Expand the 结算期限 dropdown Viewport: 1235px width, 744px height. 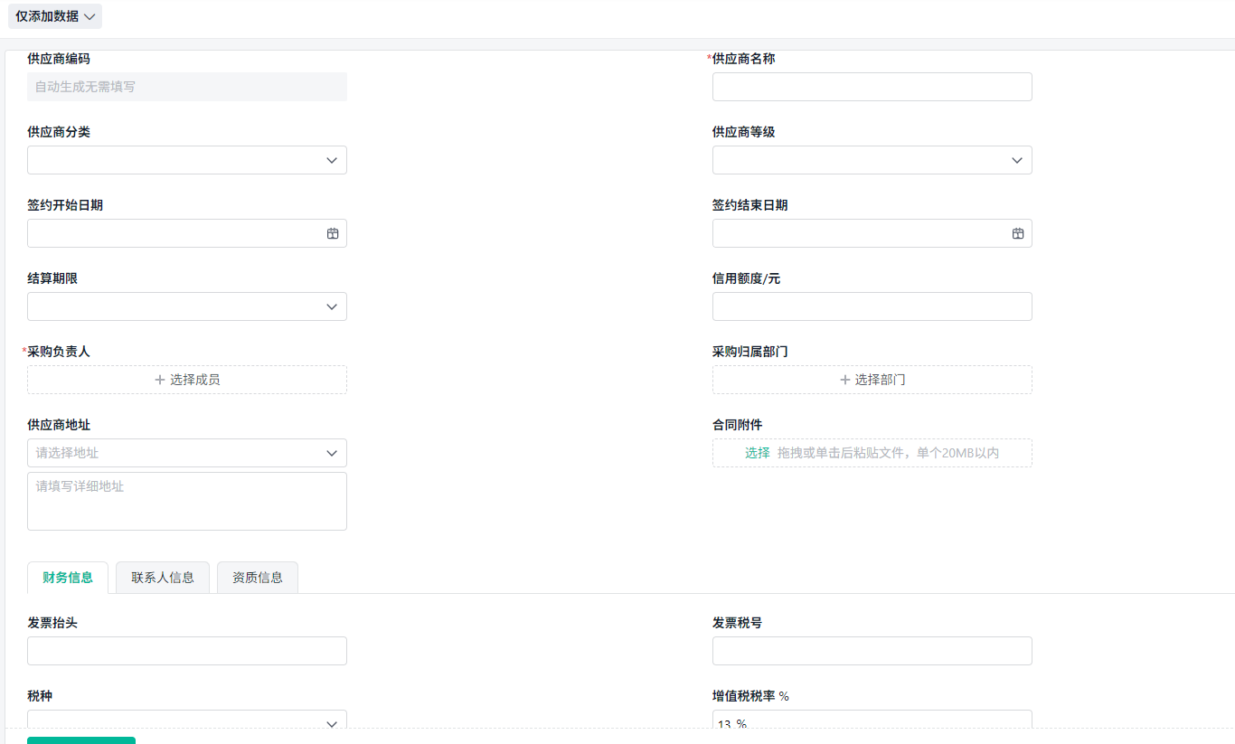(x=187, y=306)
